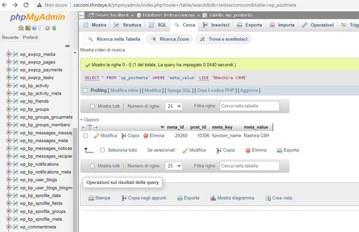
Task: Reload the page with browser refresh icon
Action: click(x=26, y=5)
